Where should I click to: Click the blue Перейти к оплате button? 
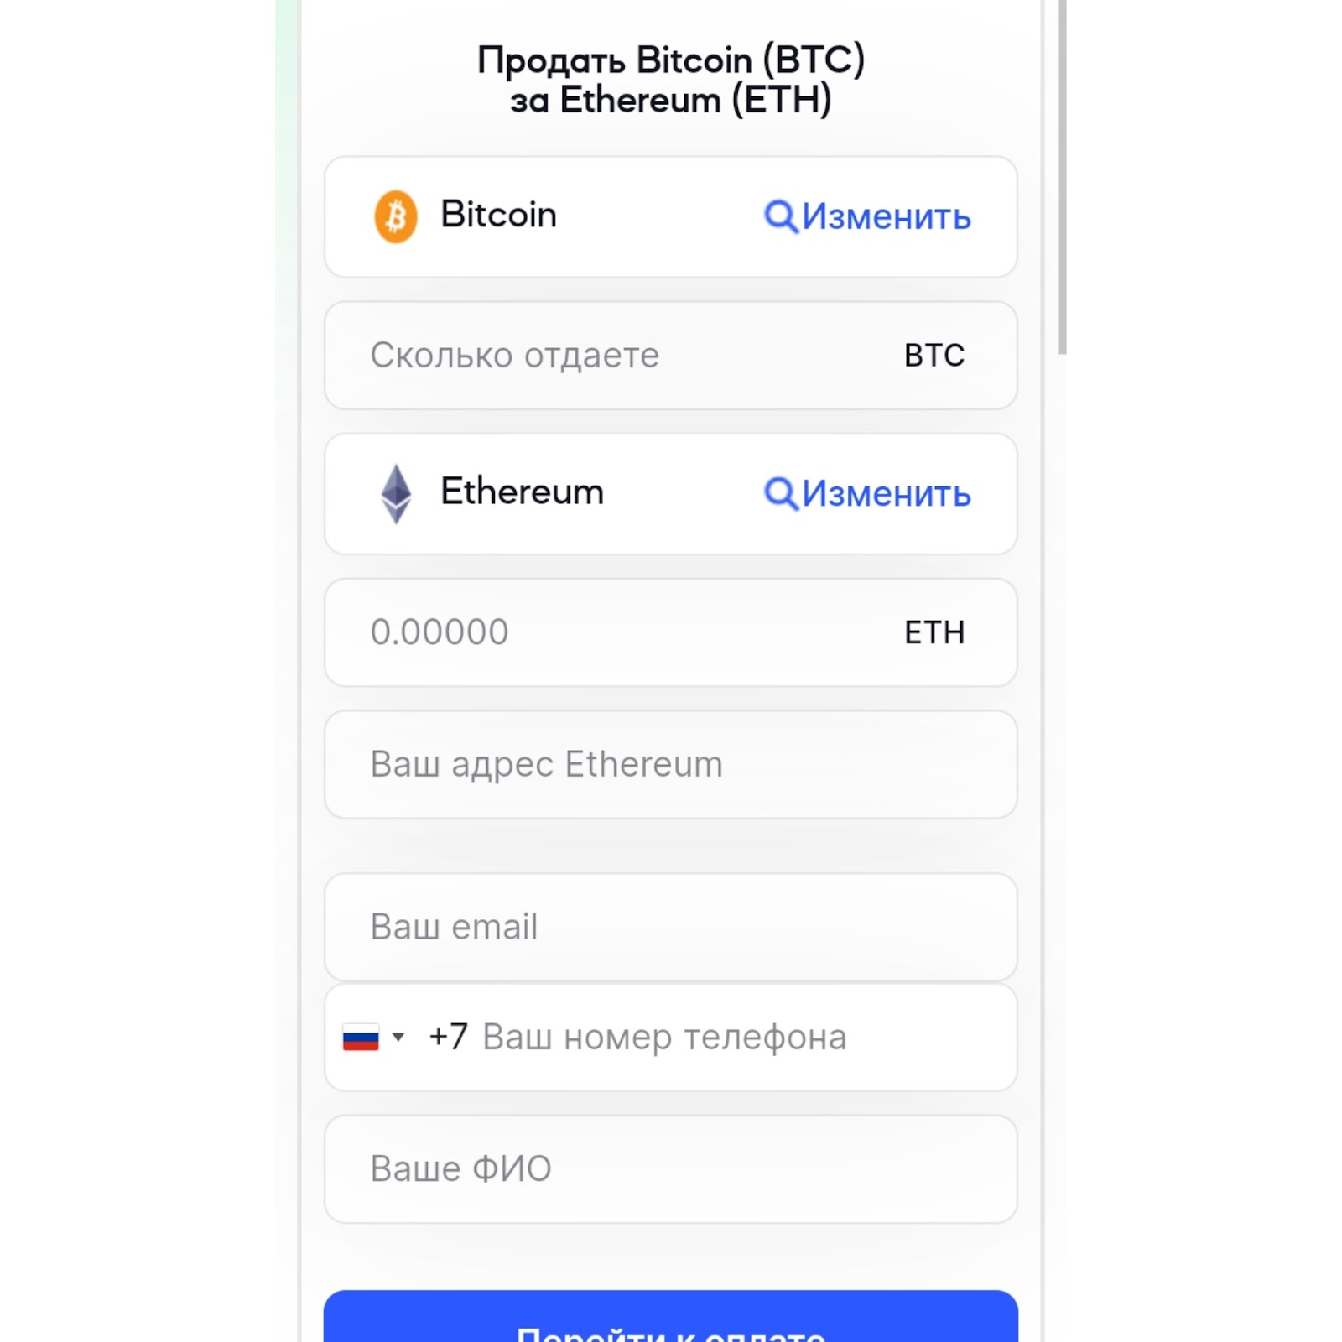point(671,1317)
